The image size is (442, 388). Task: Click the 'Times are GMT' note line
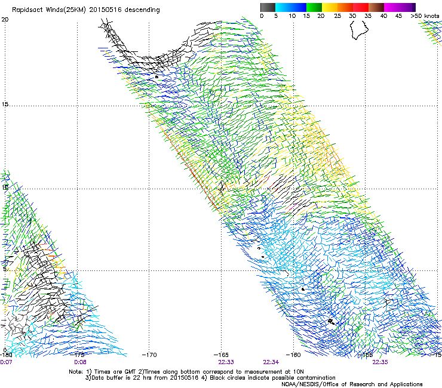186,372
